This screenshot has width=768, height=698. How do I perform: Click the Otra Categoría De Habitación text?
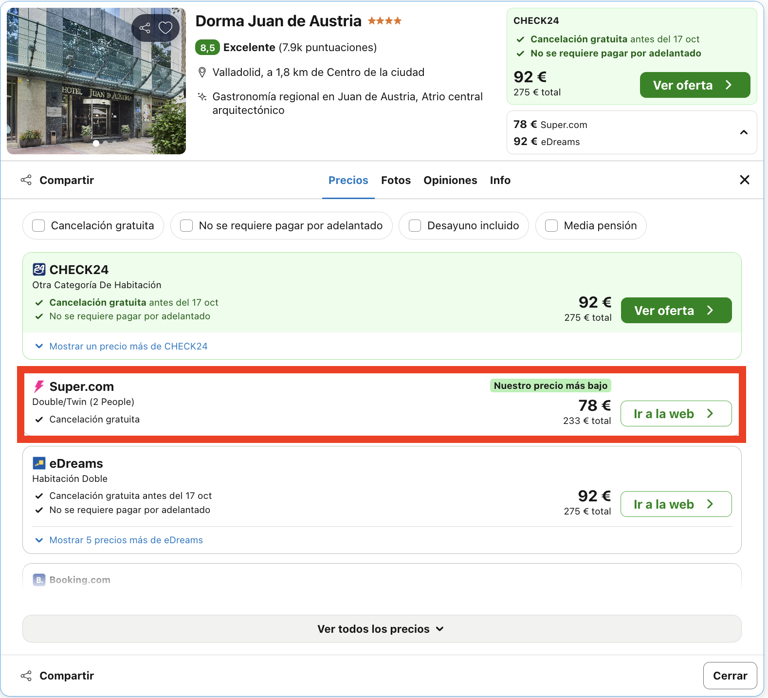coord(97,285)
